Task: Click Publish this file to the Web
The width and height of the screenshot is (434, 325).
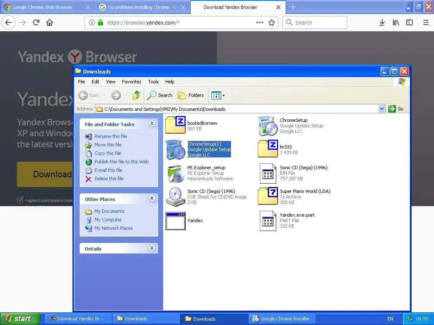Action: 122,162
